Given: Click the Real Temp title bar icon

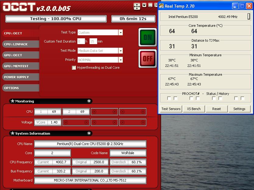Looking at the screenshot, I should pyautogui.click(x=161, y=6).
